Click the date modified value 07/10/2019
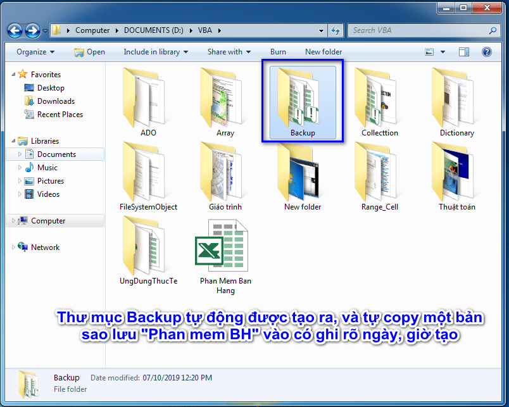The image size is (509, 407). coord(177,378)
